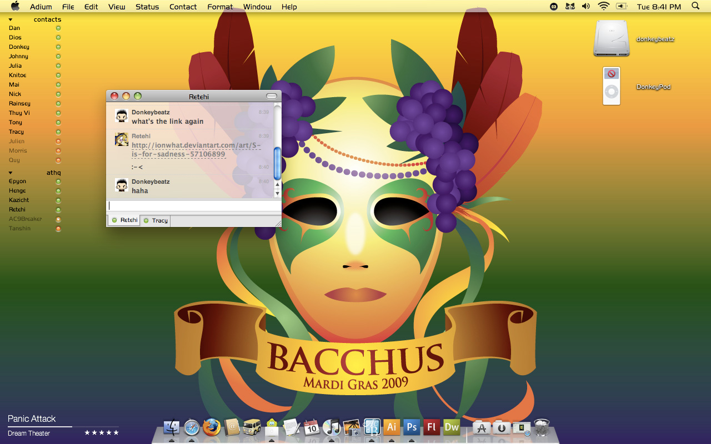711x444 pixels.
Task: Switch to the Tracy chat tab
Action: (x=156, y=220)
